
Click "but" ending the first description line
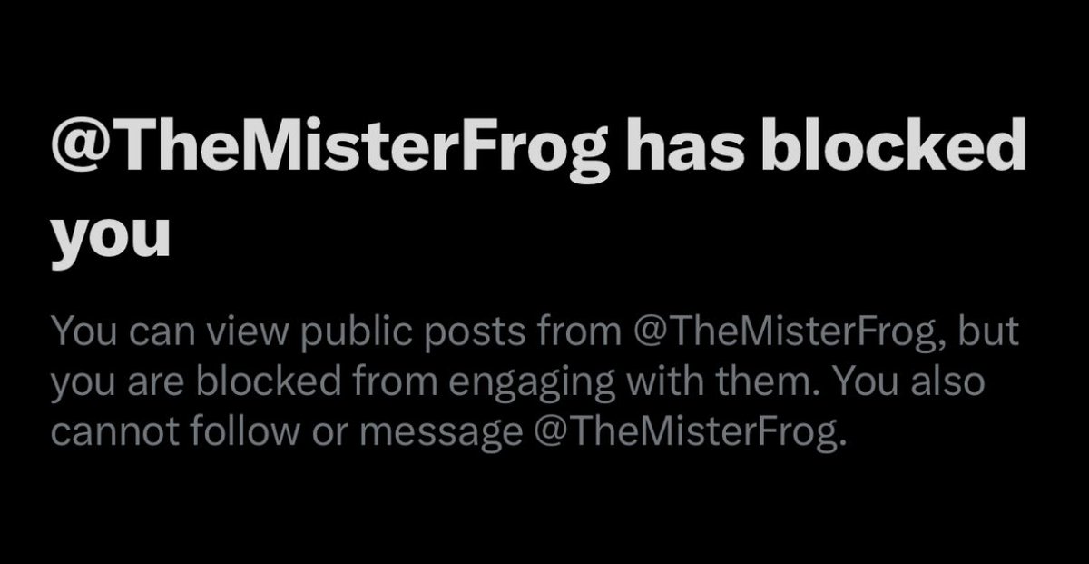[x=990, y=333]
